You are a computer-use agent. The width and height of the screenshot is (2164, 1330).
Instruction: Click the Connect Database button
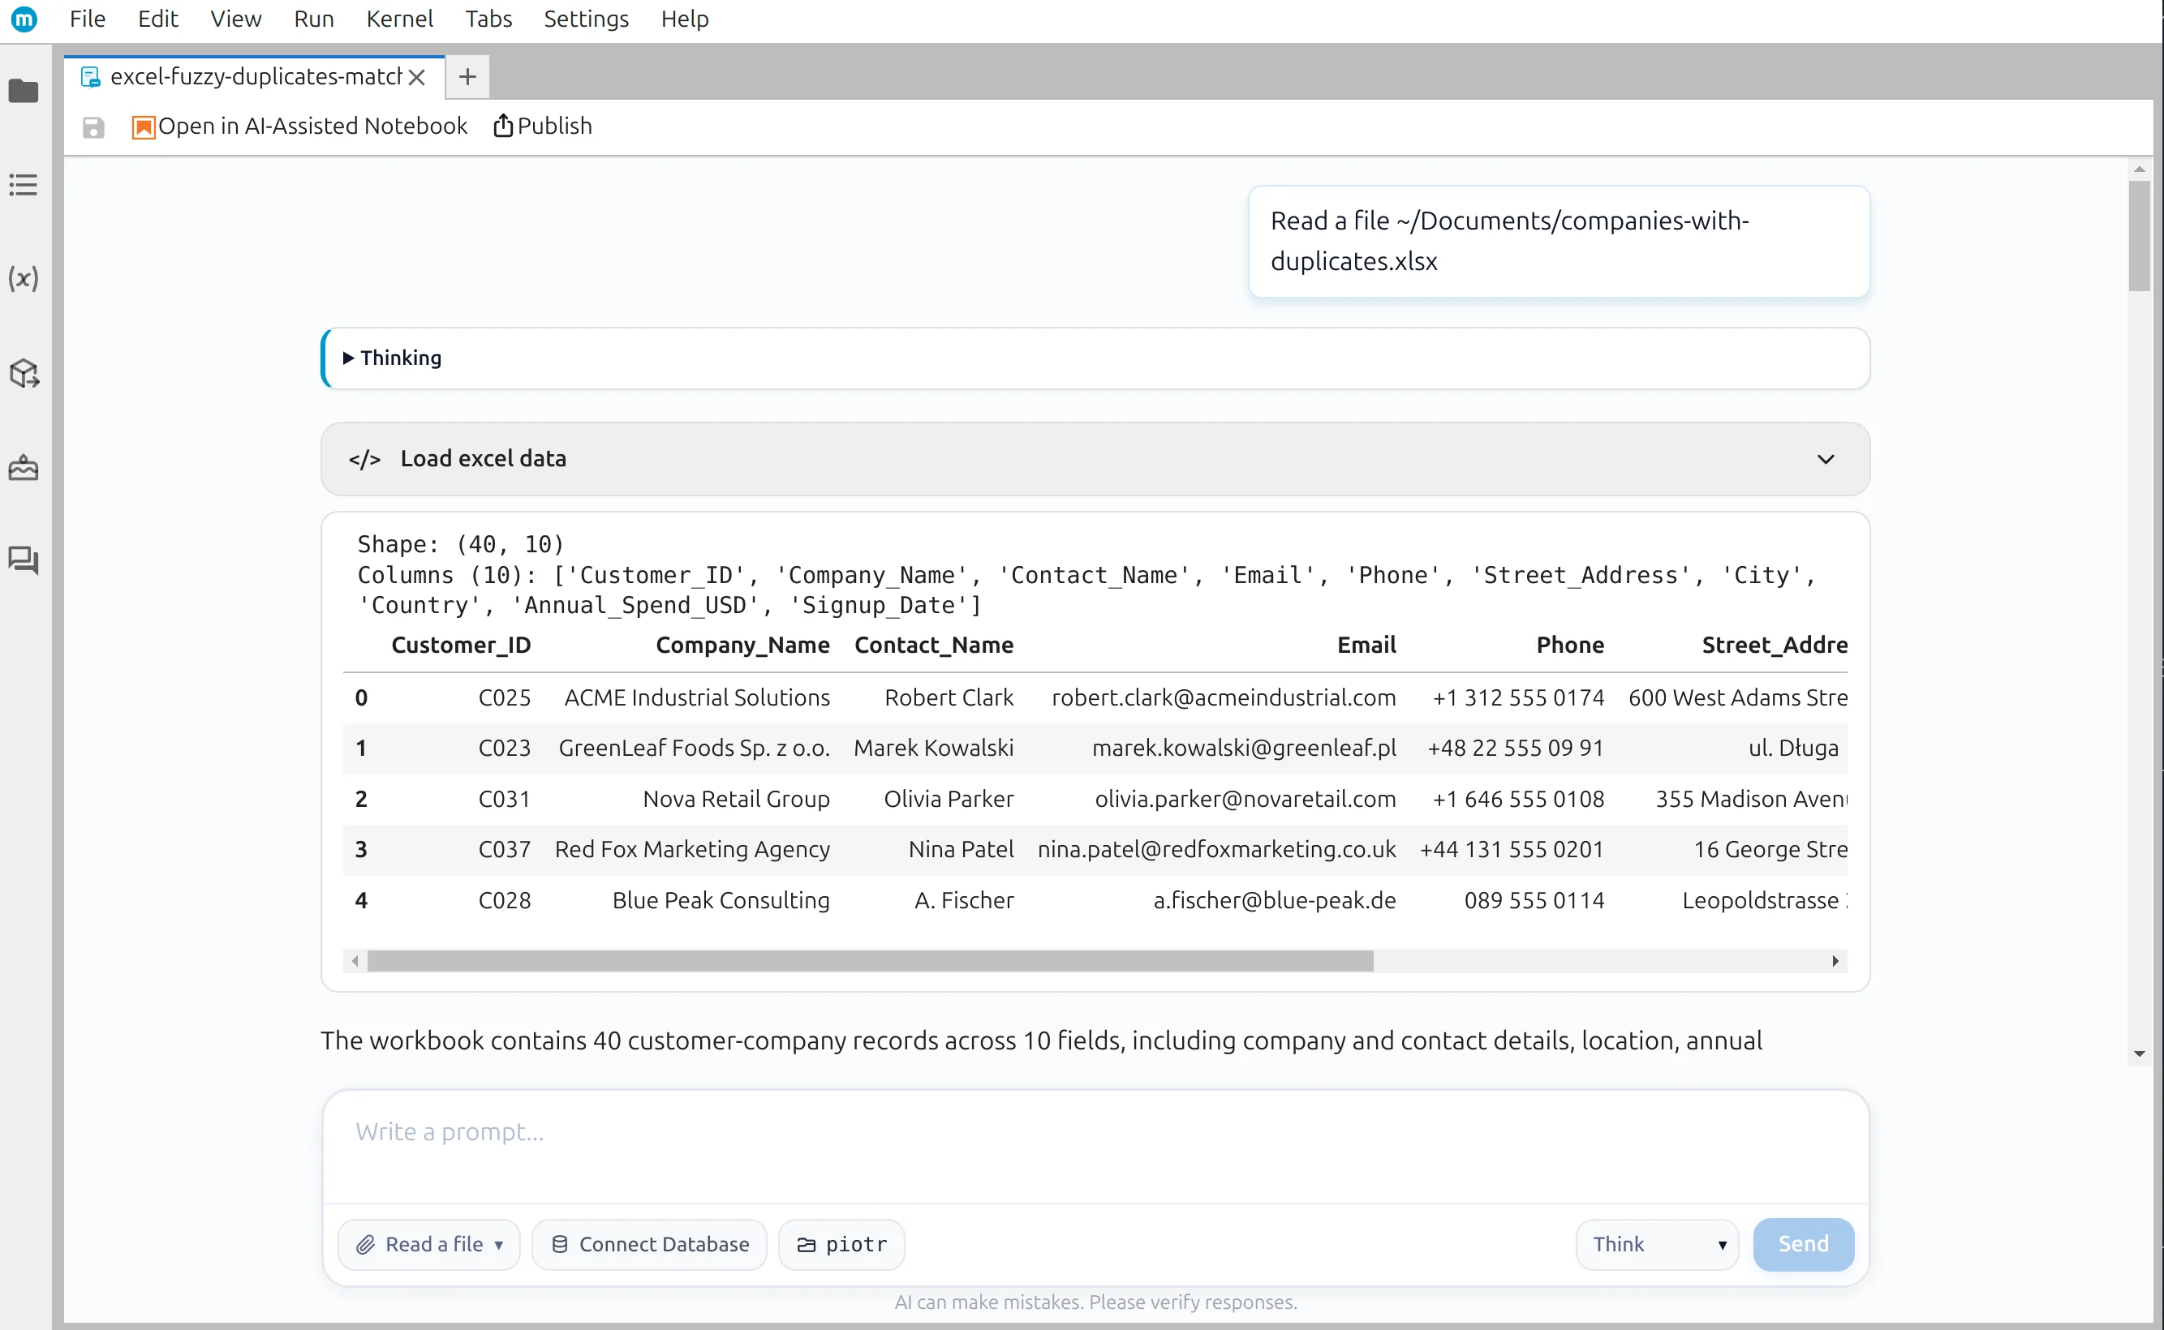[x=649, y=1244]
